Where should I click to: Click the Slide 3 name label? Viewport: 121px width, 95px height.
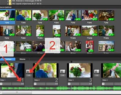71,80
